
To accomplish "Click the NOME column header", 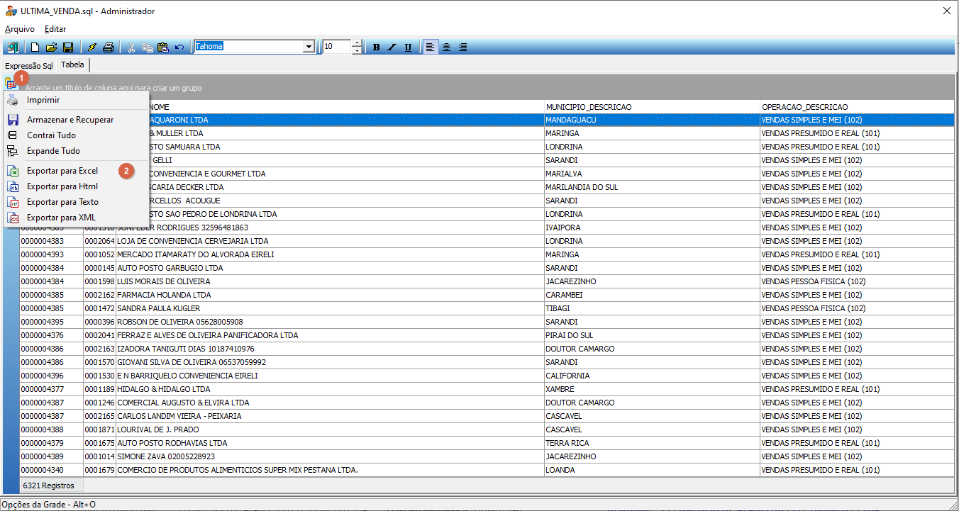I will [346, 107].
